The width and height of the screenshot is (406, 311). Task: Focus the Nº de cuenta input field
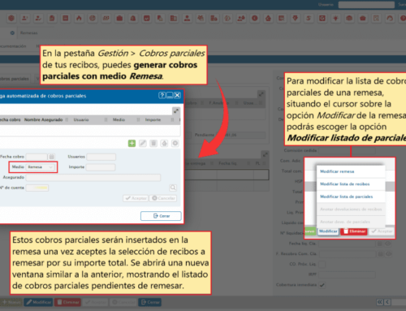click(x=37, y=188)
